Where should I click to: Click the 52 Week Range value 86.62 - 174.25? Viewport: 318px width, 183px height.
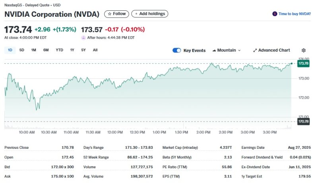click(140, 157)
